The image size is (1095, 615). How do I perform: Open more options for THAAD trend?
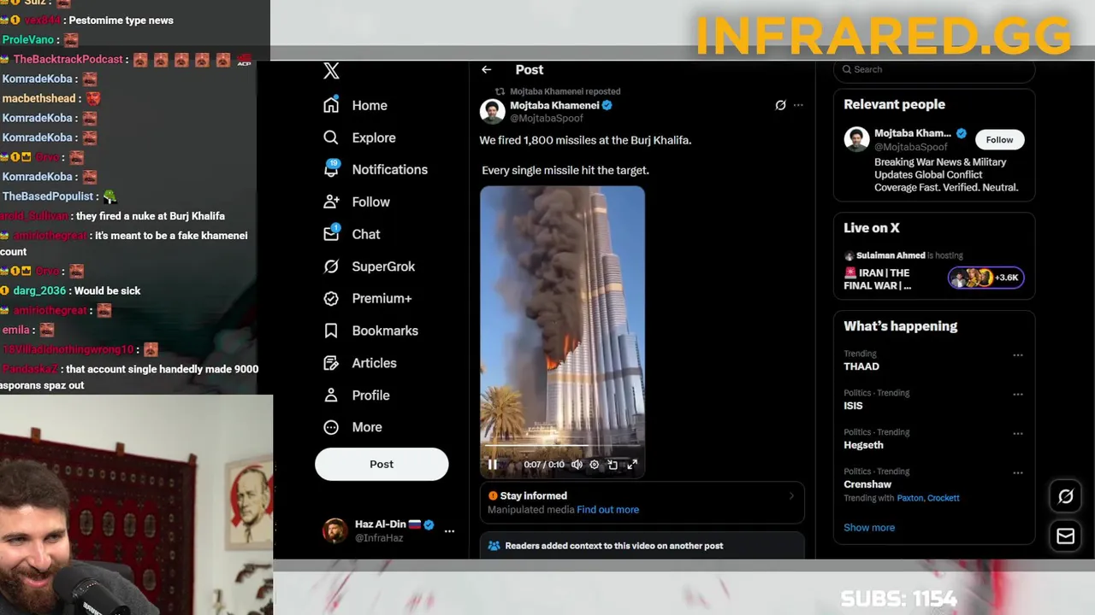click(x=1018, y=354)
